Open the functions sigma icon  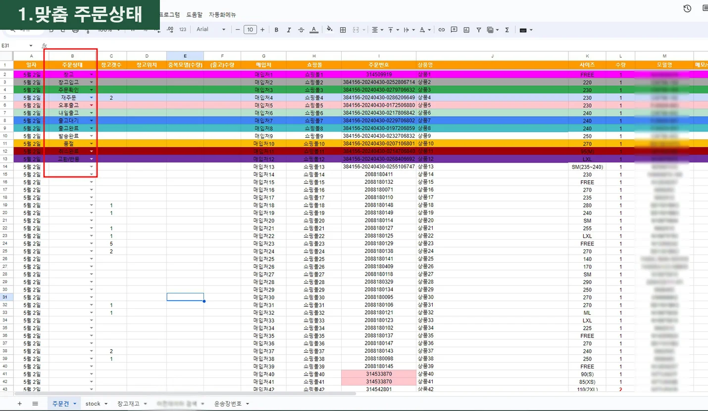(507, 30)
